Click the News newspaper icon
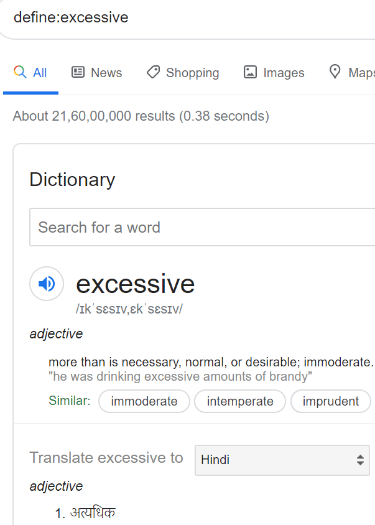Screen dimensions: 375x525 coord(78,72)
